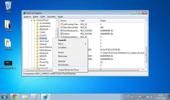Select the Lixeira recycle bin icon

(8, 7)
